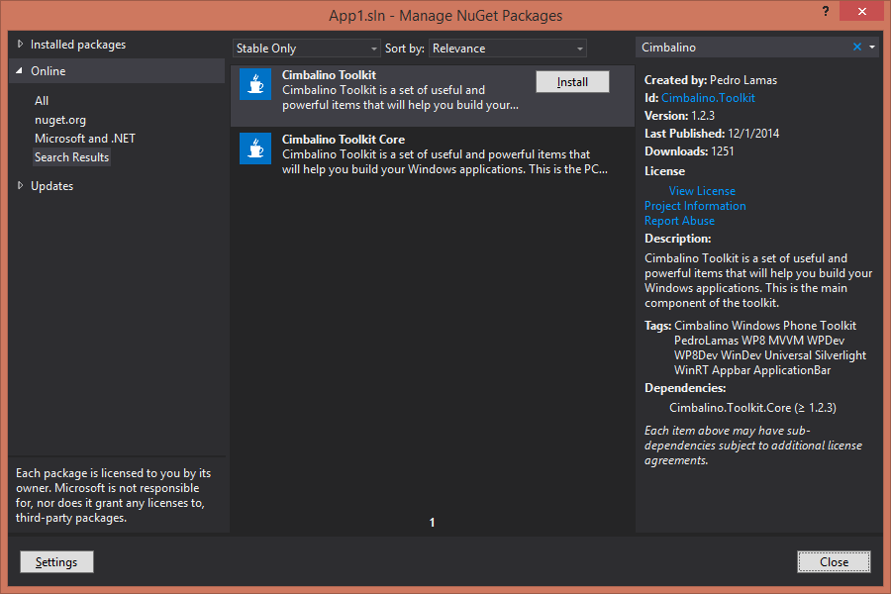Collapse the Online section
This screenshot has width=891, height=594.
pos(21,71)
